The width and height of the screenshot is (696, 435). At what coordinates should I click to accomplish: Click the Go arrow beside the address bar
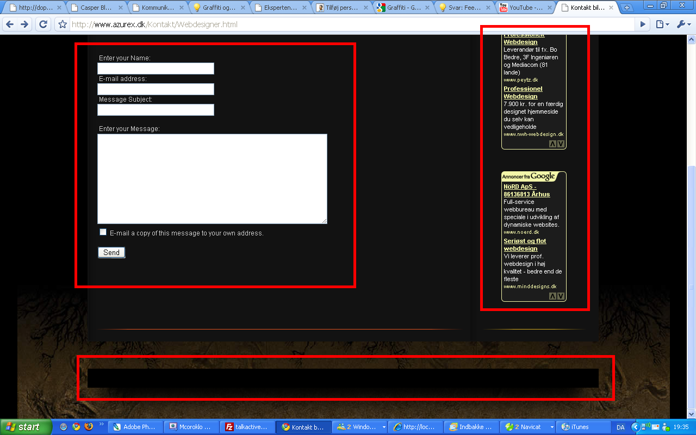643,24
